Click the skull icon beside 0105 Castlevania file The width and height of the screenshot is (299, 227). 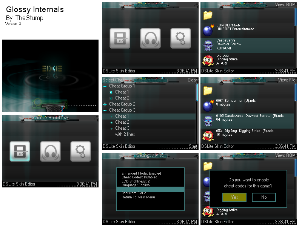tap(208, 121)
